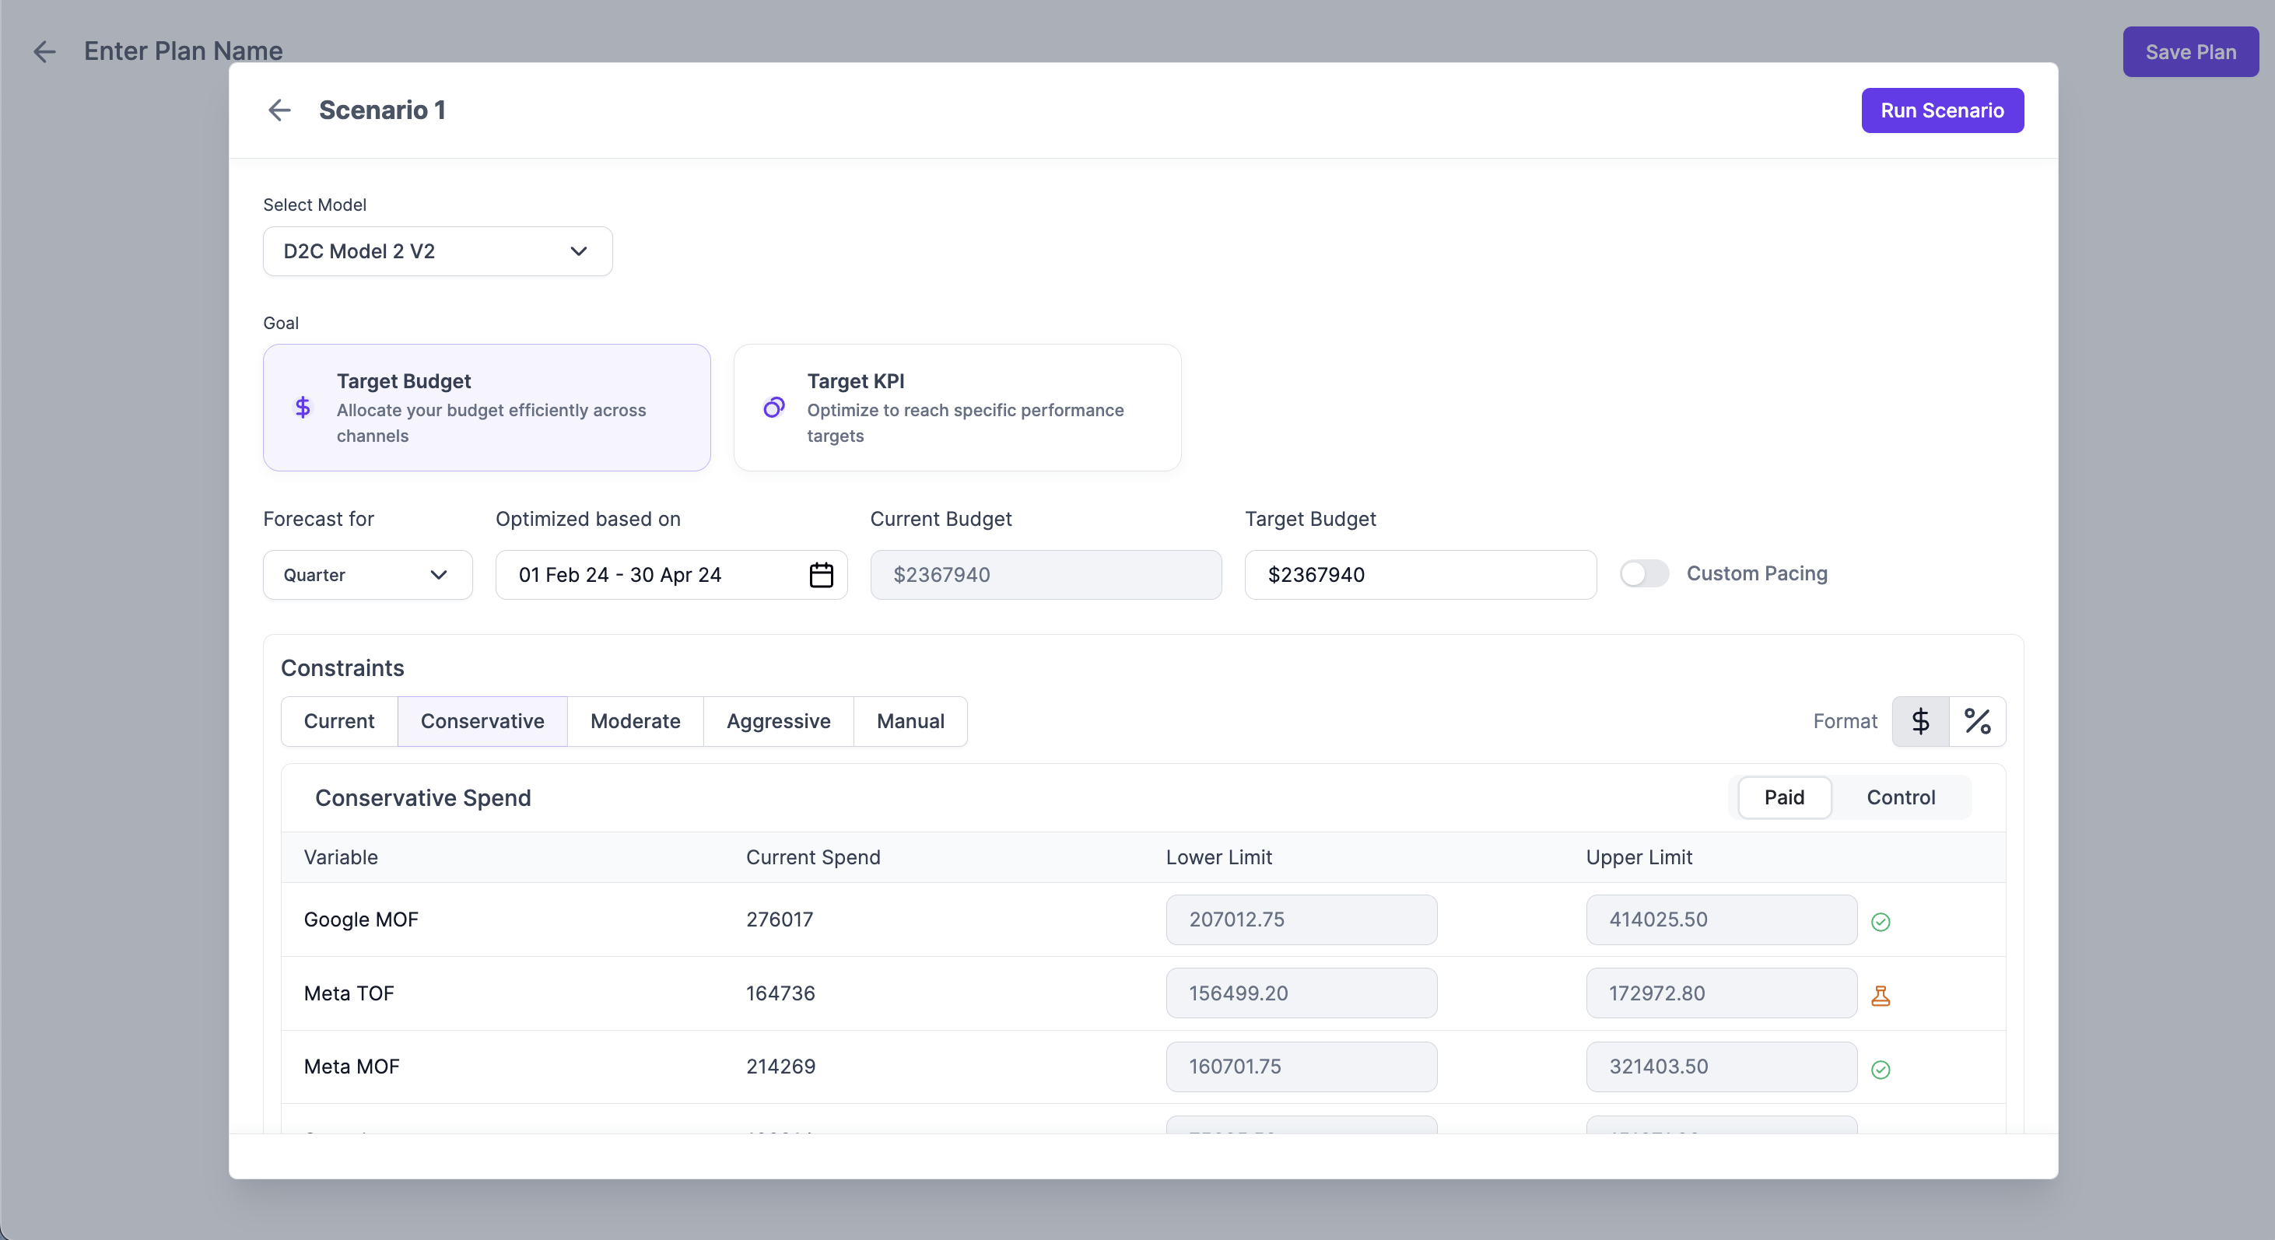The height and width of the screenshot is (1240, 2275).
Task: Expand the Forecast for Quarter dropdown
Action: pos(367,575)
